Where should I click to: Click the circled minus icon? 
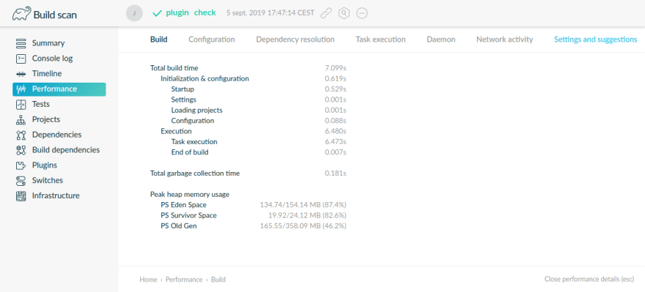(x=362, y=13)
